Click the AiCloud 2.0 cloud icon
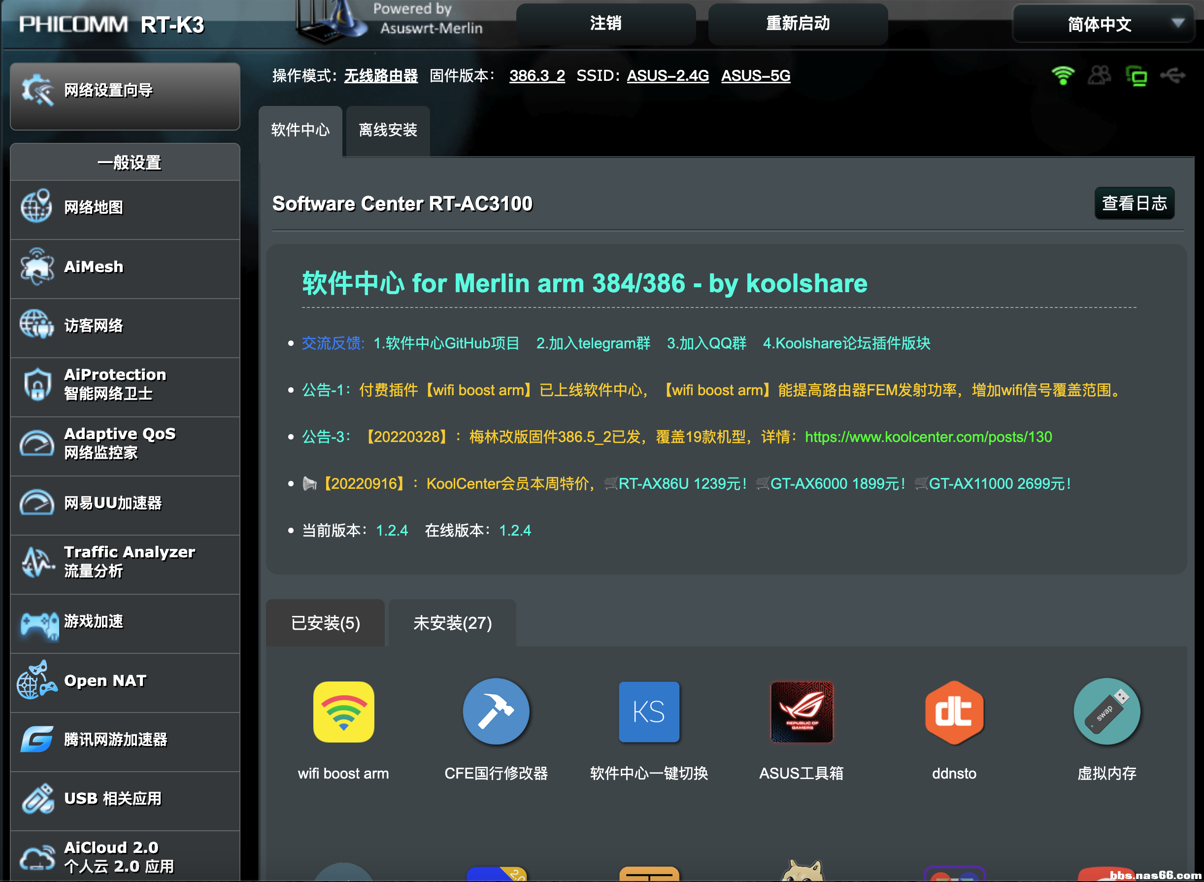Image resolution: width=1204 pixels, height=882 pixels. [37, 857]
